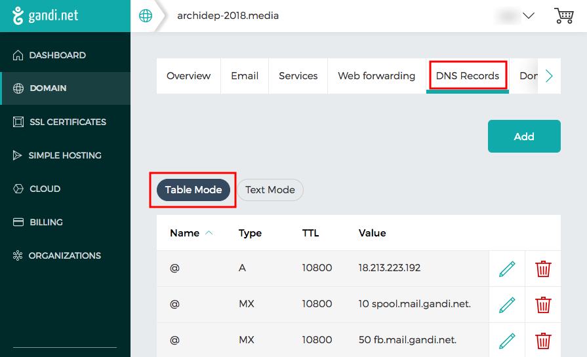Delete the fb.mail.gandi.net MX record
Screen dimensions: 587x357
click(x=543, y=340)
